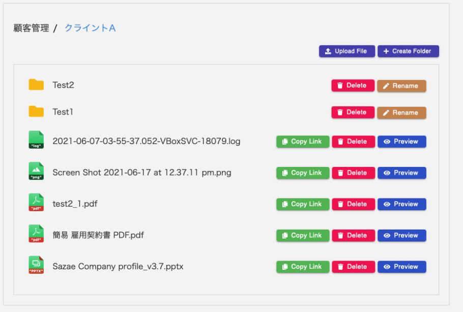Screen dimensions: 463x312
Task: Delete the Test1 folder
Action: [353, 112]
